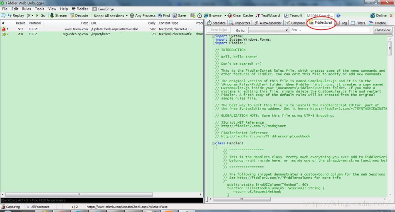Click Tearoff to detach inspectors
Screen dimensions: 395x212
pos(293,16)
